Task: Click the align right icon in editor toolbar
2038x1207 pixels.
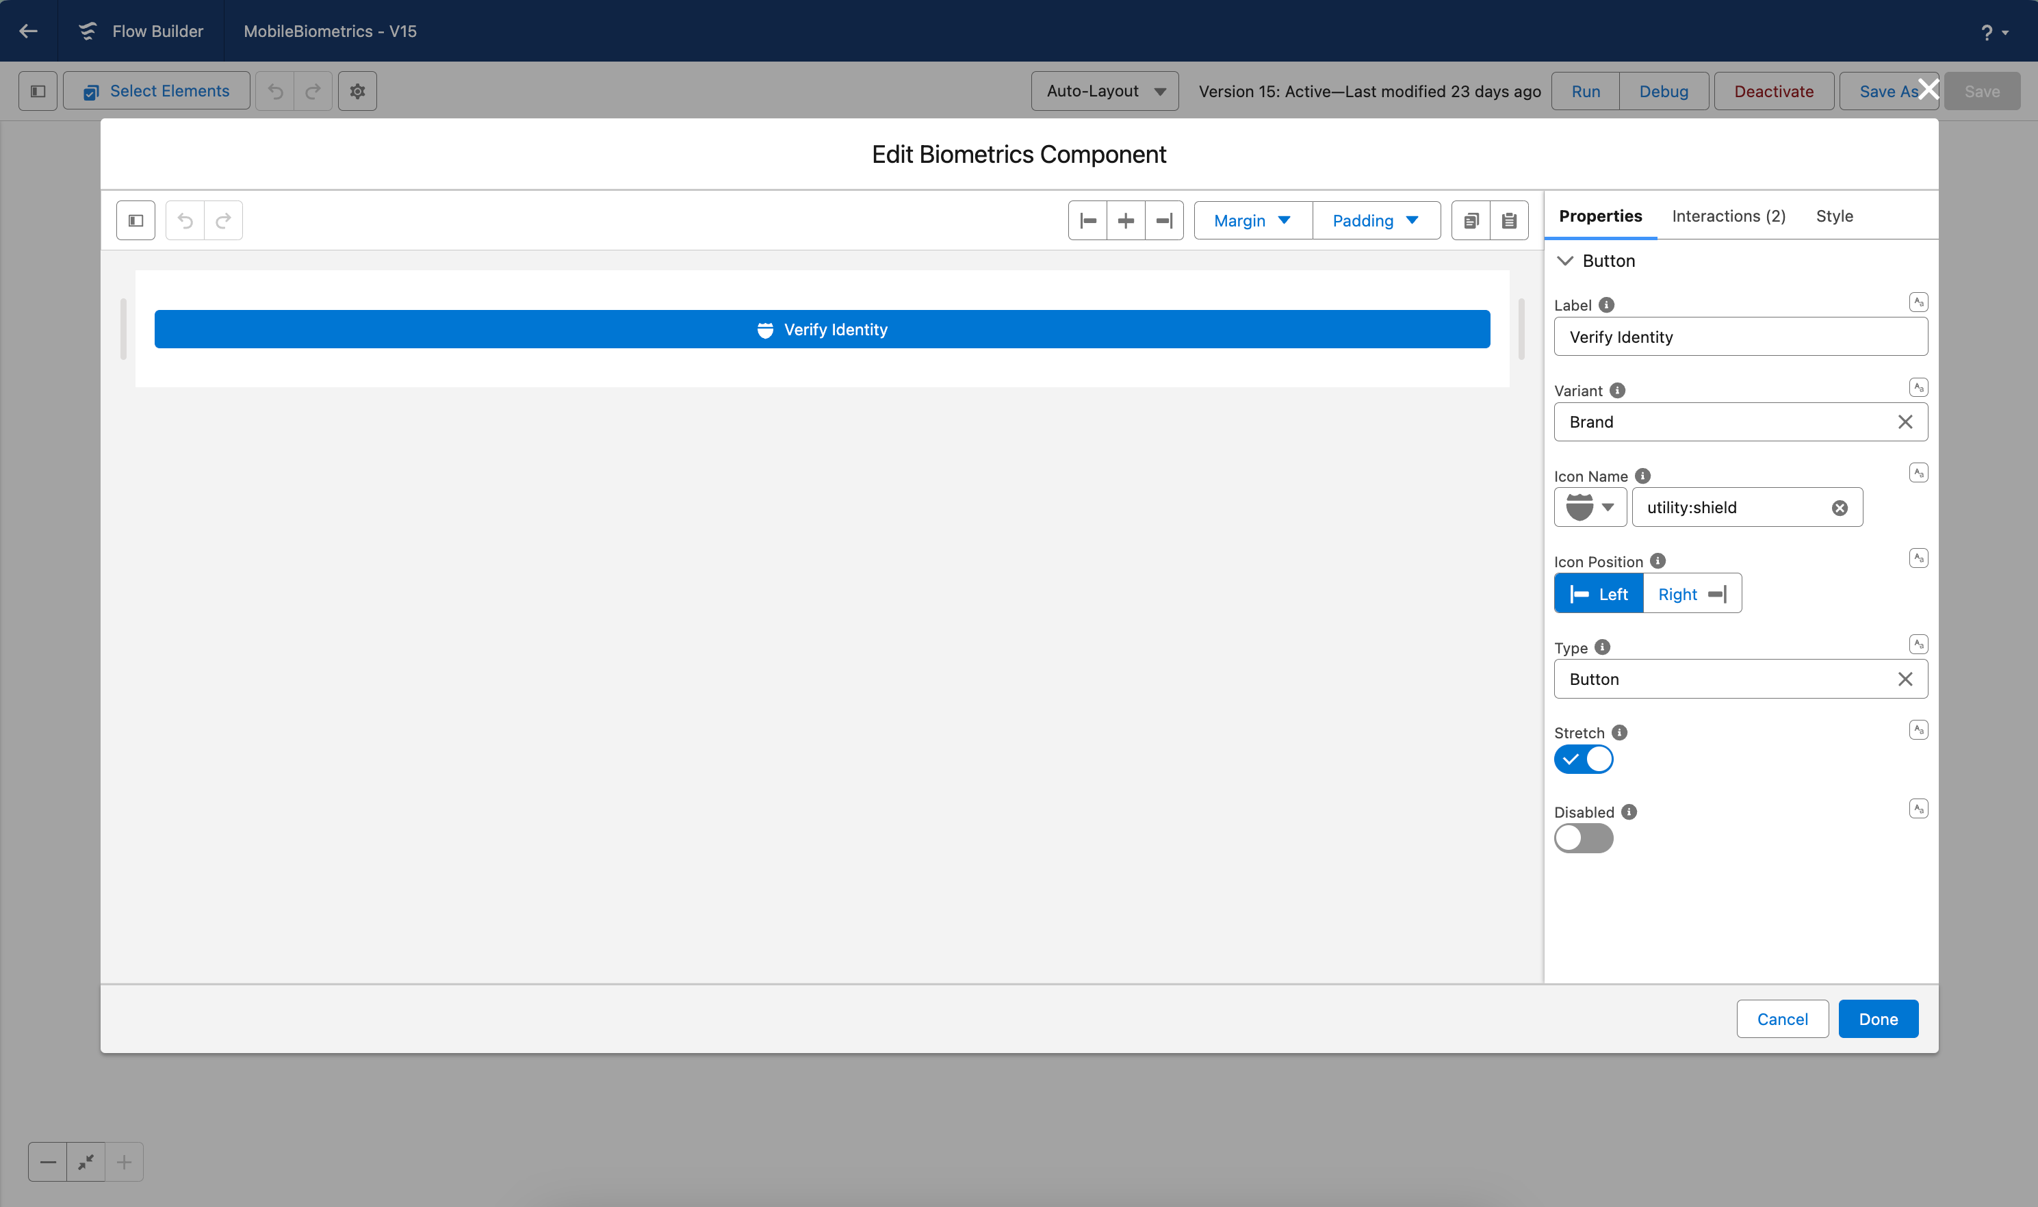Action: (1164, 220)
